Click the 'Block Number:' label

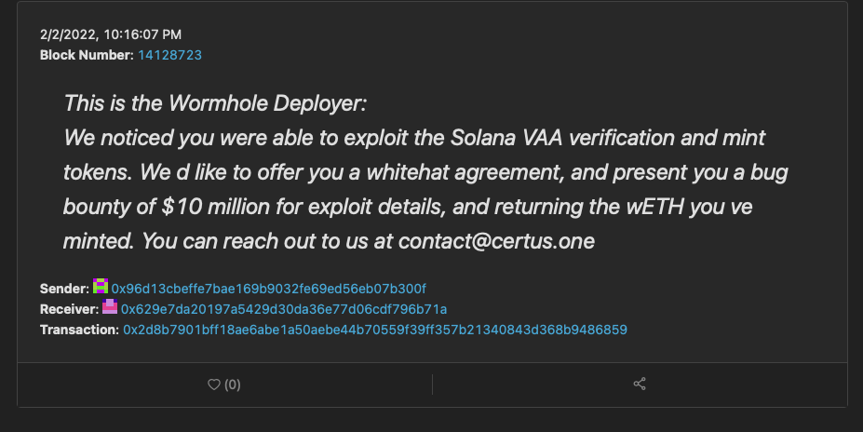click(x=87, y=55)
